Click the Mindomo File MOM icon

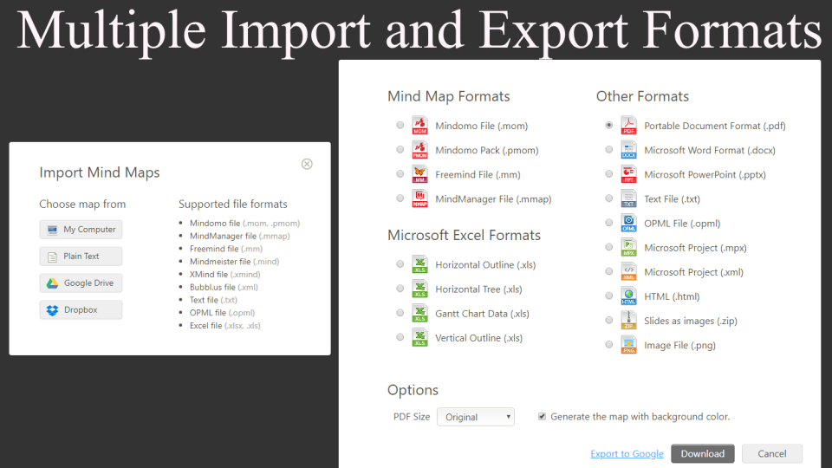419,126
